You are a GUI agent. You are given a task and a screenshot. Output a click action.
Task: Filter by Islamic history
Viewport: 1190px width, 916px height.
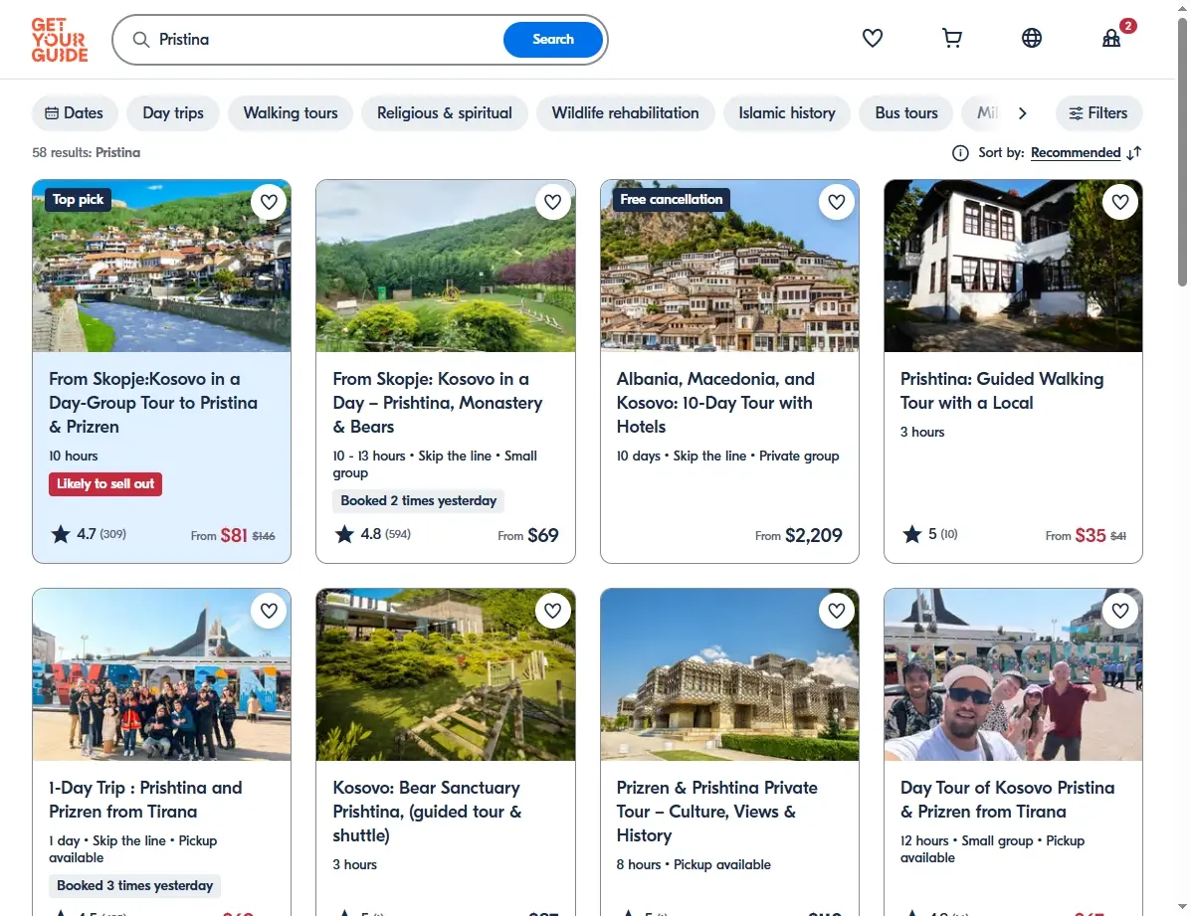(x=787, y=113)
